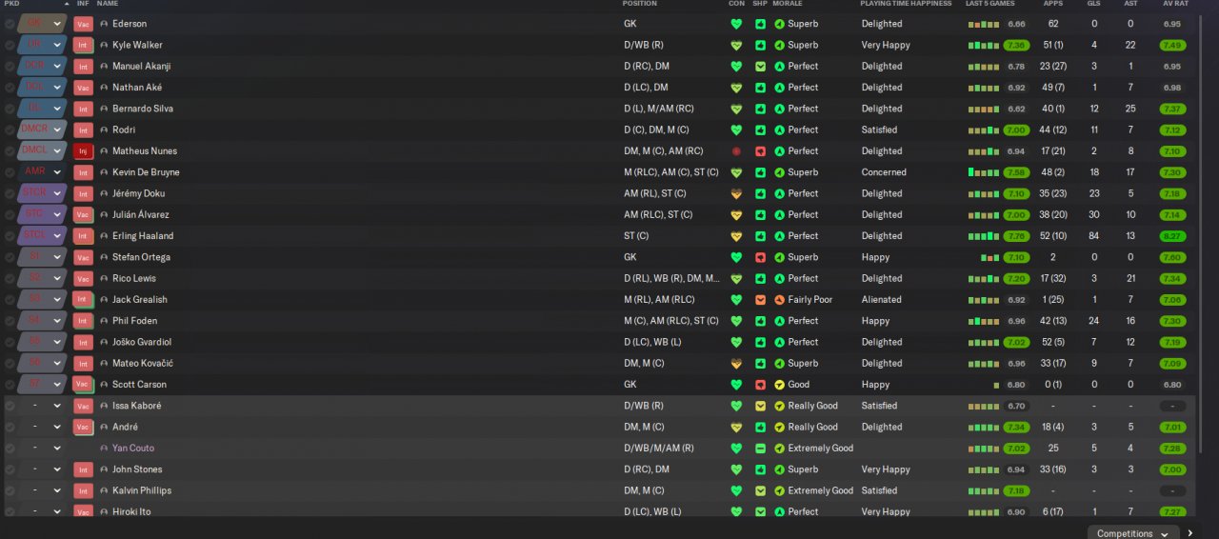The image size is (1219, 539).
Task: Open Yan Couto's unpicked position dropdown
Action: (43, 448)
